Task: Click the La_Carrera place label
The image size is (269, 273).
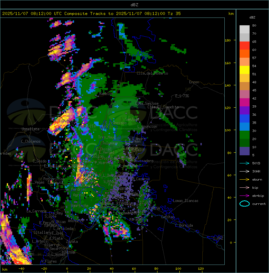Action: pos(37,211)
